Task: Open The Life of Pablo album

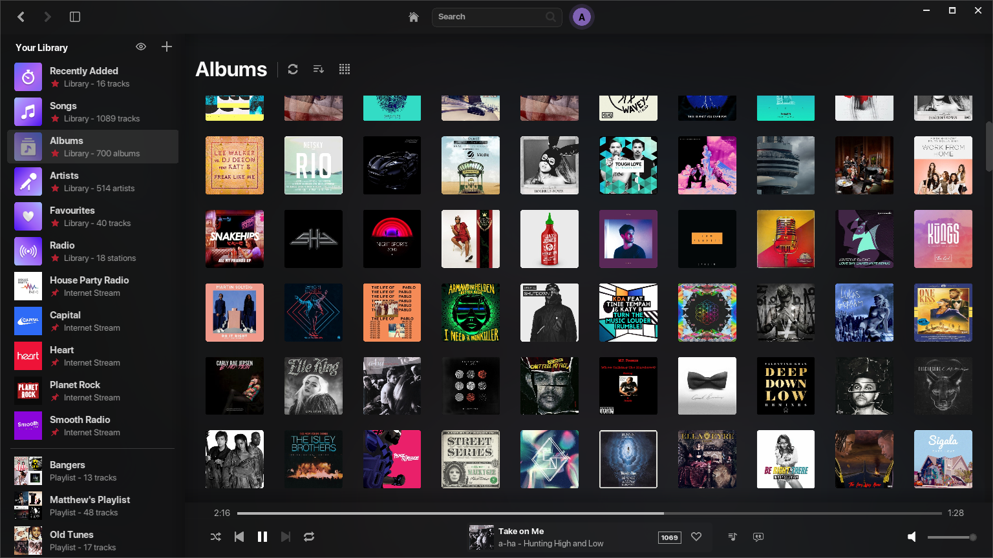Action: click(392, 313)
